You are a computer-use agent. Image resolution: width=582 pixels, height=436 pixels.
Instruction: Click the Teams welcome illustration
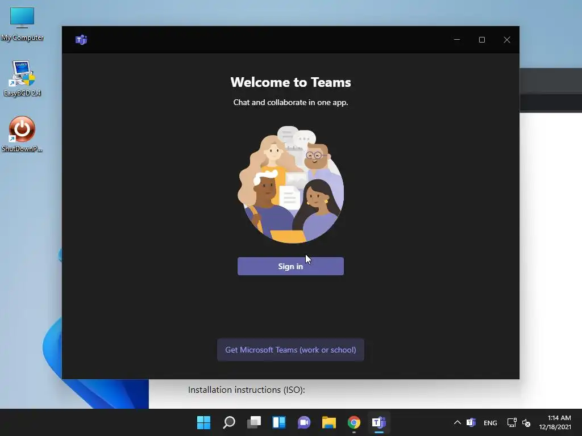click(290, 185)
